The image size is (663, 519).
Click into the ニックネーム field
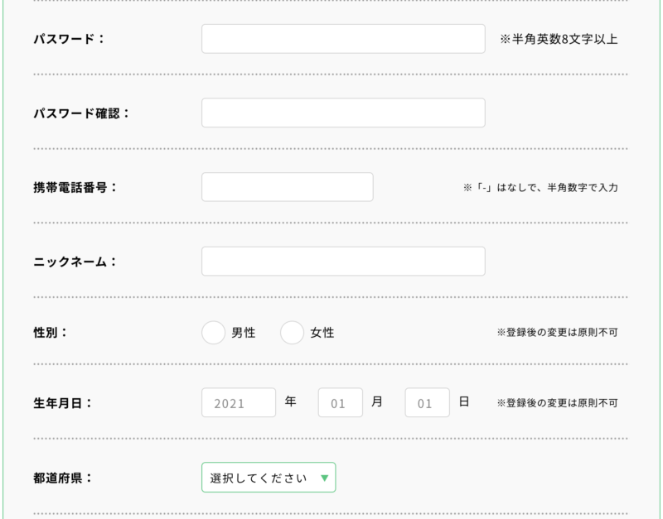pos(343,262)
